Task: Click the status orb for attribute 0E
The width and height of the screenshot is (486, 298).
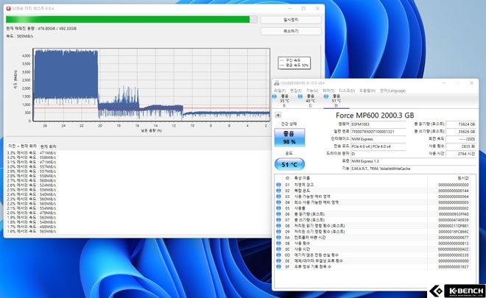Action: (x=278, y=260)
